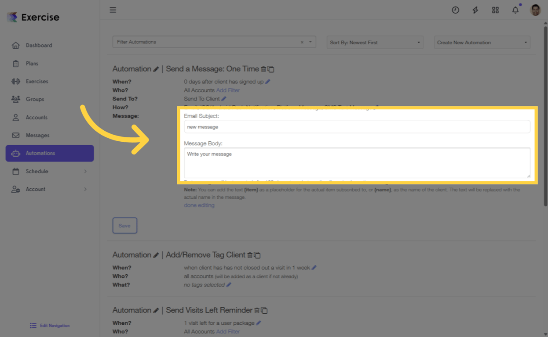Edit the 'not closed out a visit' trigger
This screenshot has width=548, height=337.
point(314,268)
